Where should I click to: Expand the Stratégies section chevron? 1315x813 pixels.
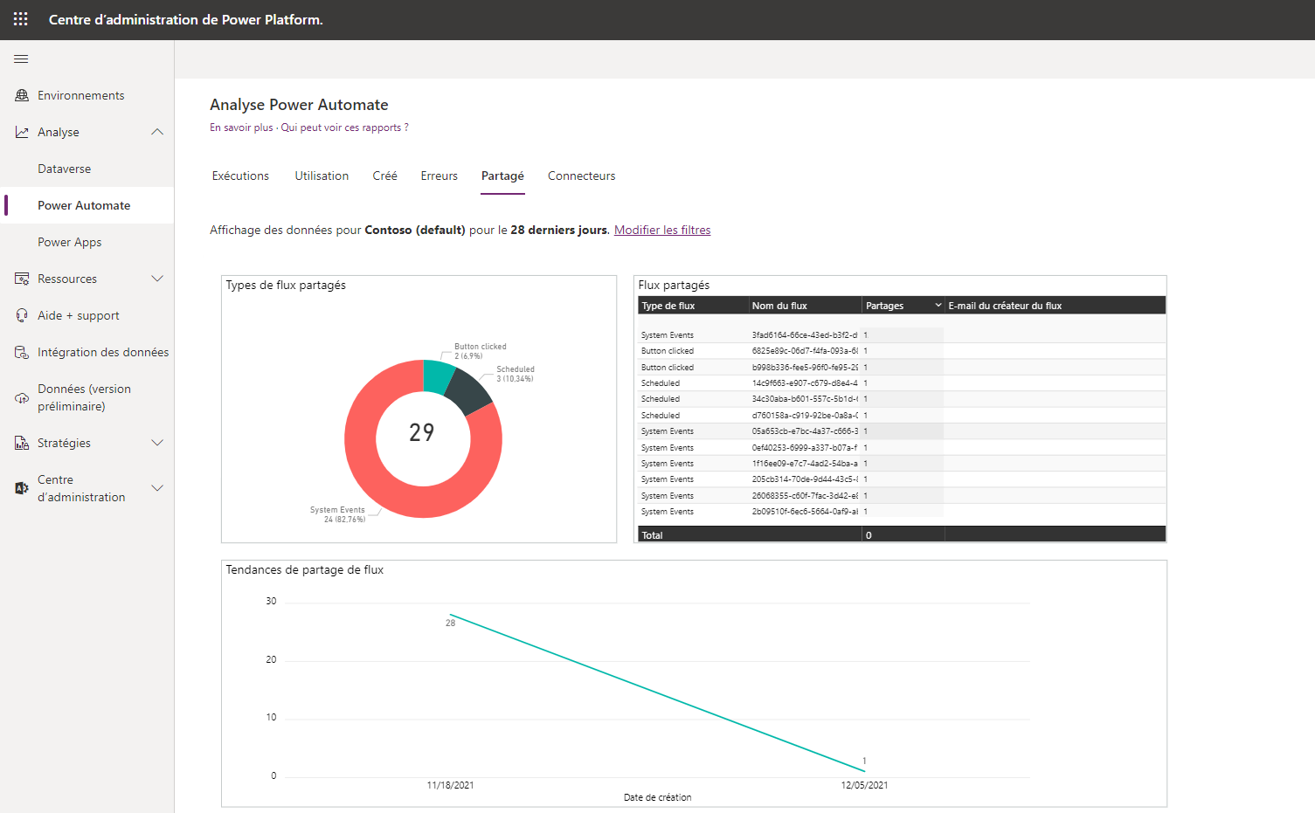157,443
